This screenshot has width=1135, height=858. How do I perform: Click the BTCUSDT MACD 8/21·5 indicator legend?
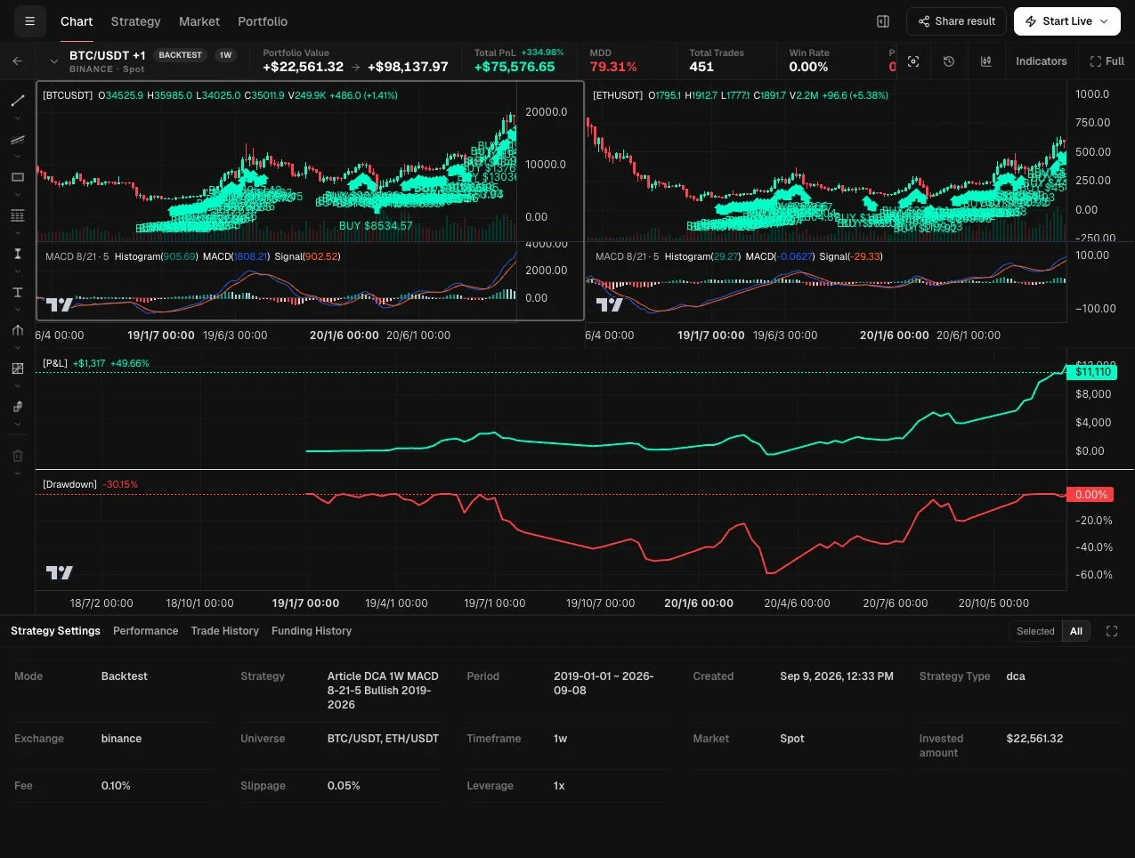tap(192, 256)
